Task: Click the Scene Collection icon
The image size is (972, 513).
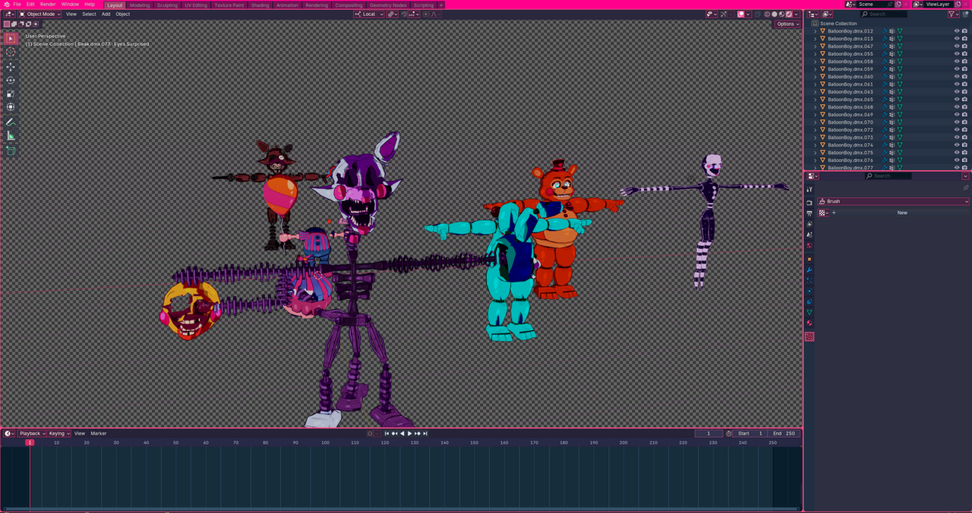Action: pyautogui.click(x=816, y=24)
